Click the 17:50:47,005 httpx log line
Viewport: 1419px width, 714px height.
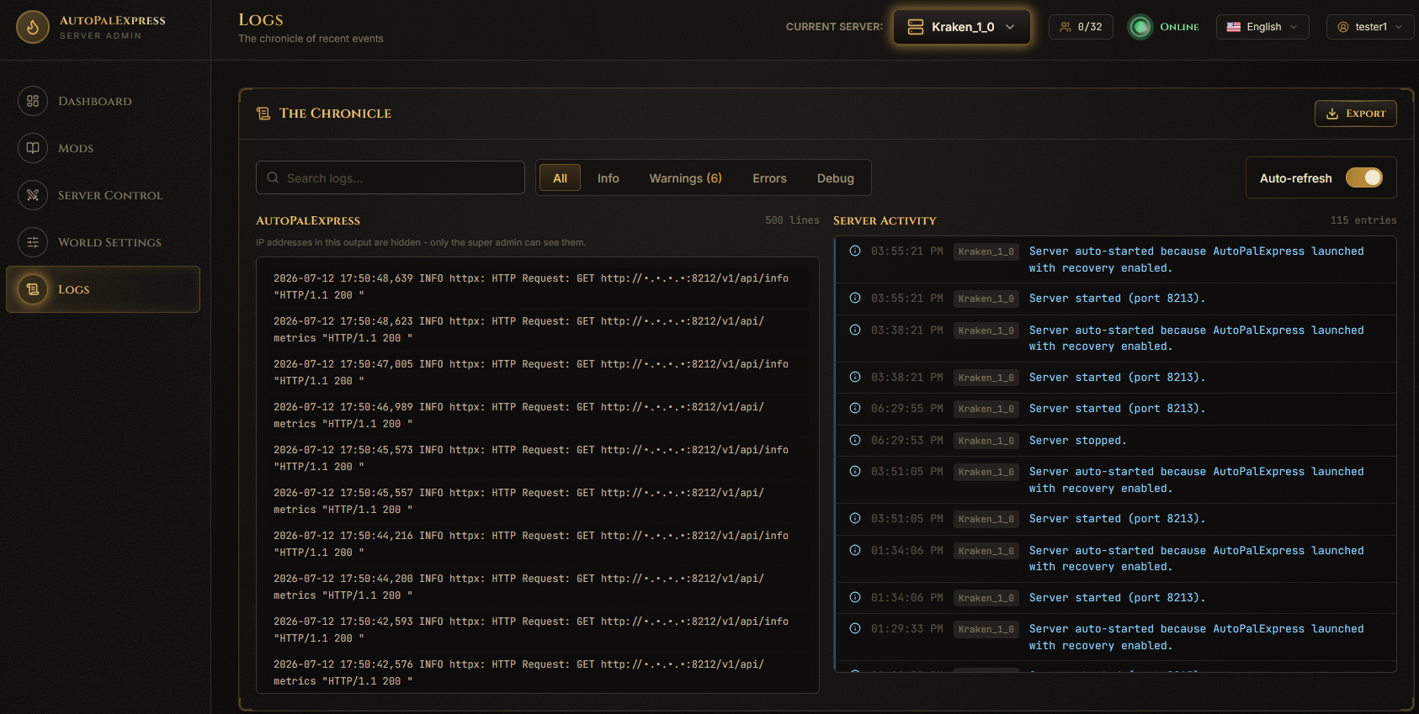[x=531, y=373]
